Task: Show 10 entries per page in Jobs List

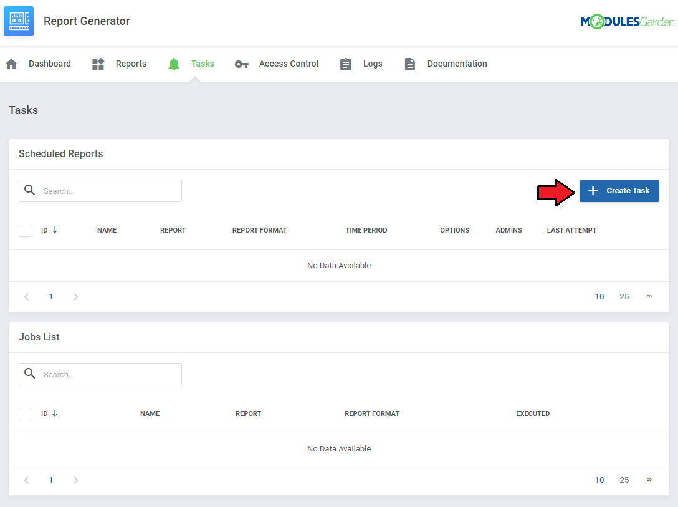Action: pos(599,480)
